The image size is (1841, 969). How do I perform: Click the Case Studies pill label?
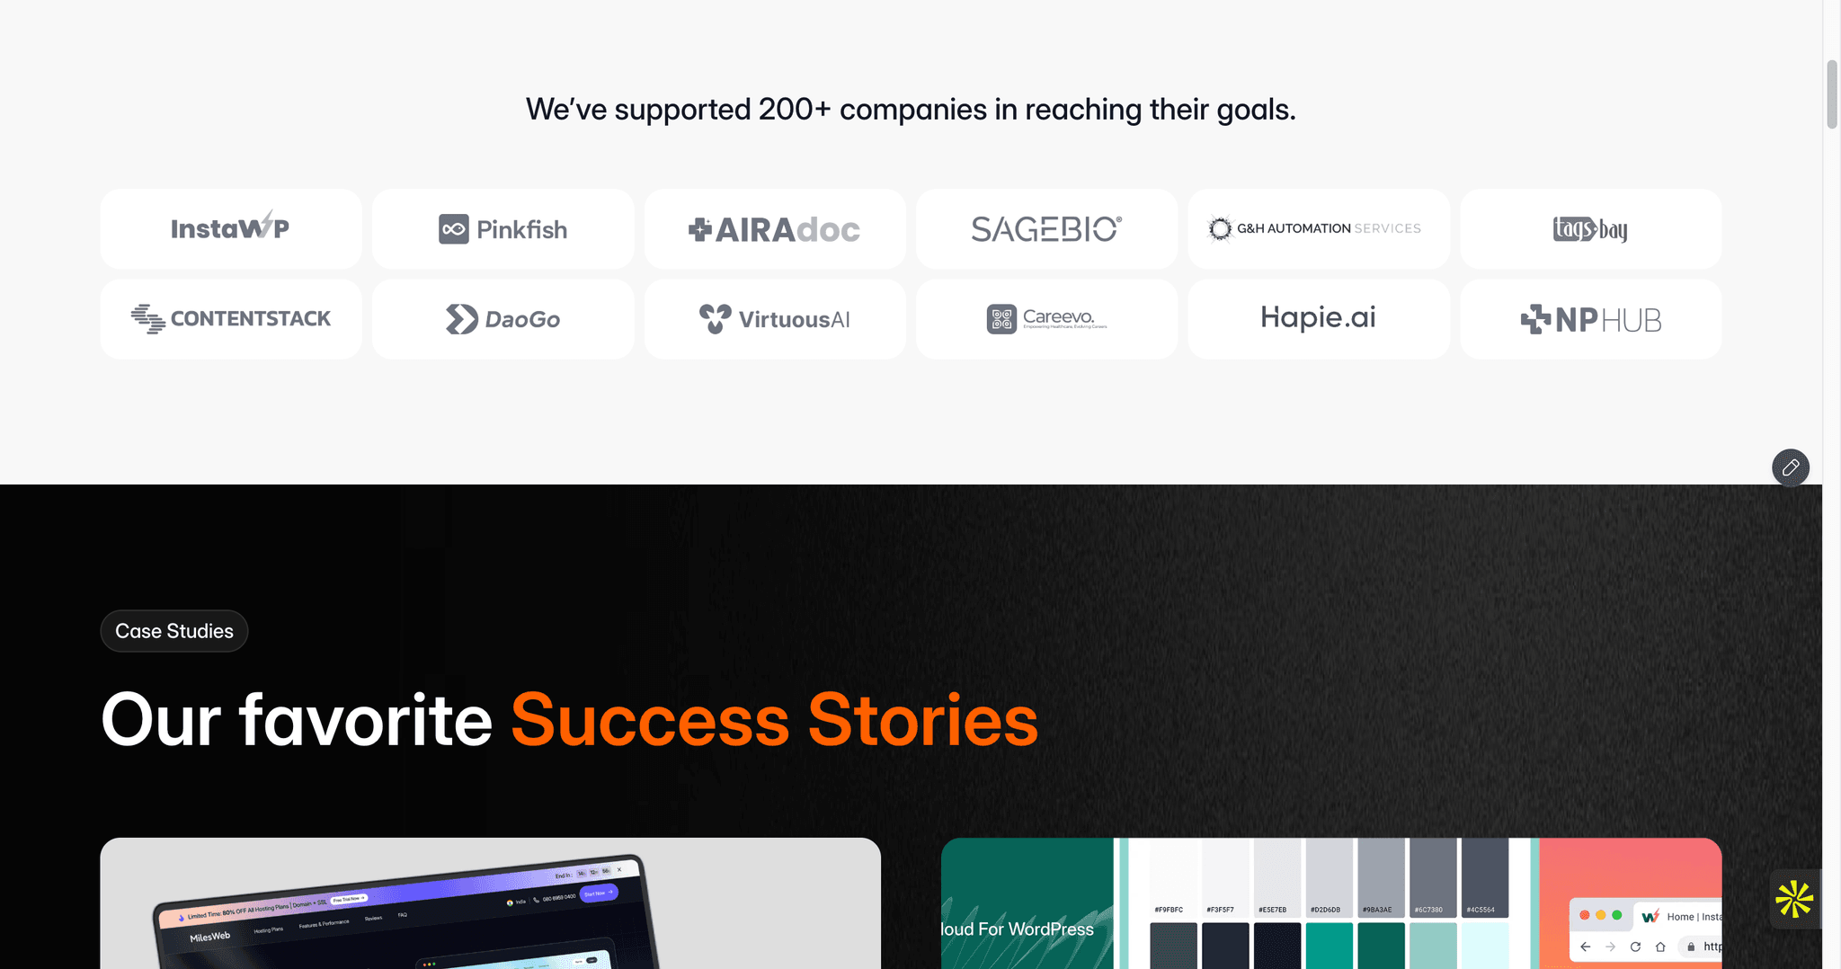tap(174, 631)
